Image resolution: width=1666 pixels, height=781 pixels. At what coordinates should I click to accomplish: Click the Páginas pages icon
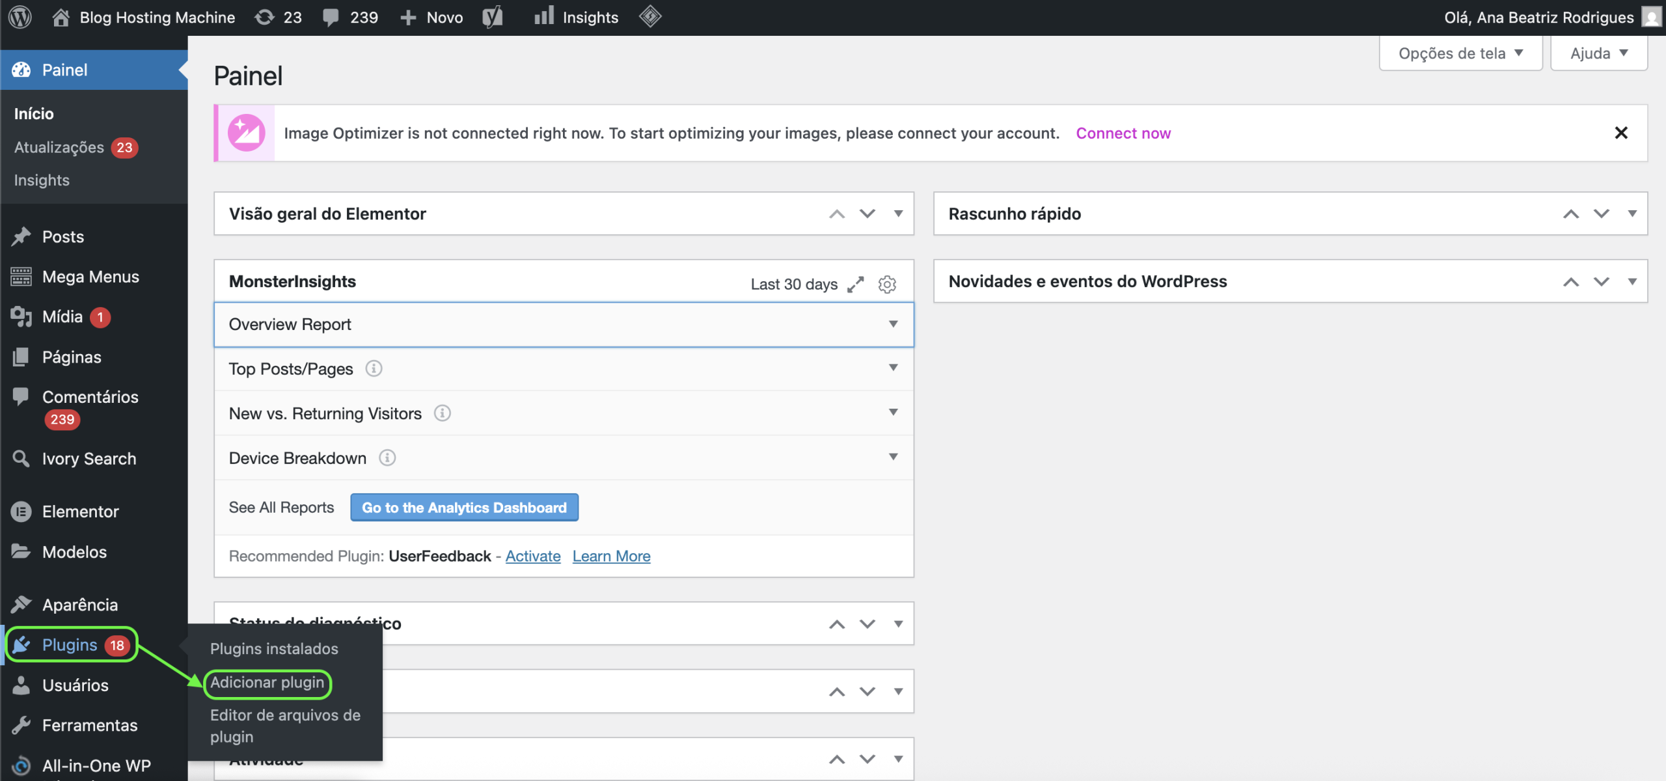coord(21,357)
